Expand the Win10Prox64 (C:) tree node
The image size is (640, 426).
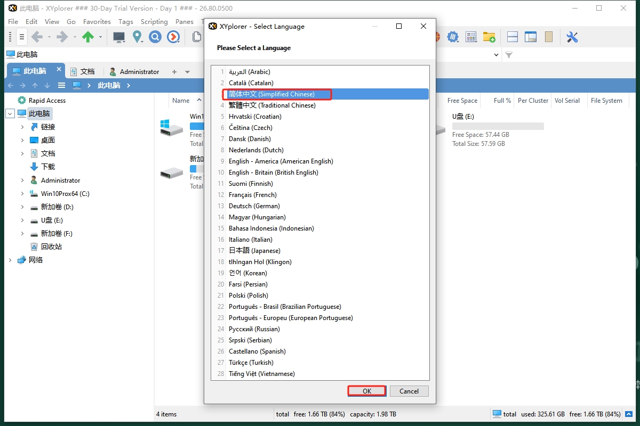coord(22,194)
